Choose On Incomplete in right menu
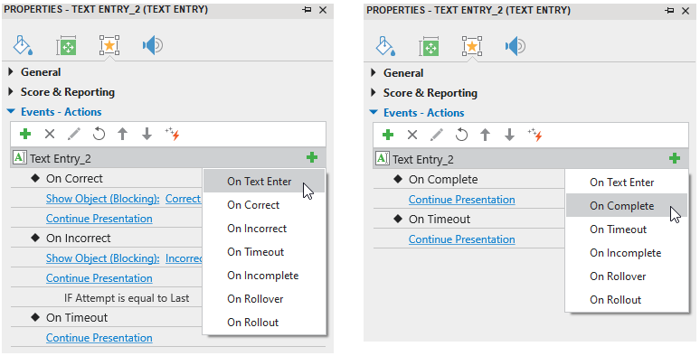The height and width of the screenshot is (356, 700). (x=627, y=253)
